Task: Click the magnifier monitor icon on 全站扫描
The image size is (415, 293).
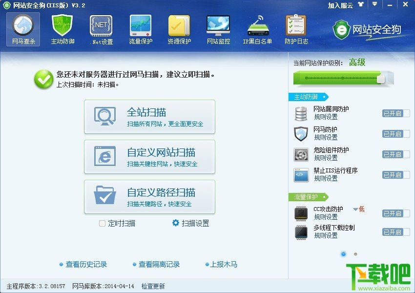Action: click(x=105, y=116)
